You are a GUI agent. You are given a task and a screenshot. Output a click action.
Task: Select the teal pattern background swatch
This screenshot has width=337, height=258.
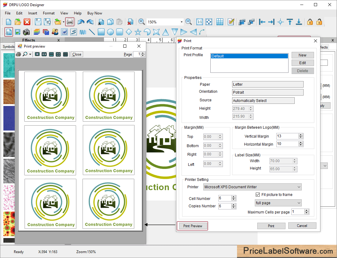tap(9, 65)
